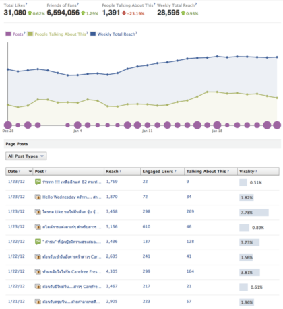
Task: Open the Hello Wednesday post link
Action: point(72,197)
